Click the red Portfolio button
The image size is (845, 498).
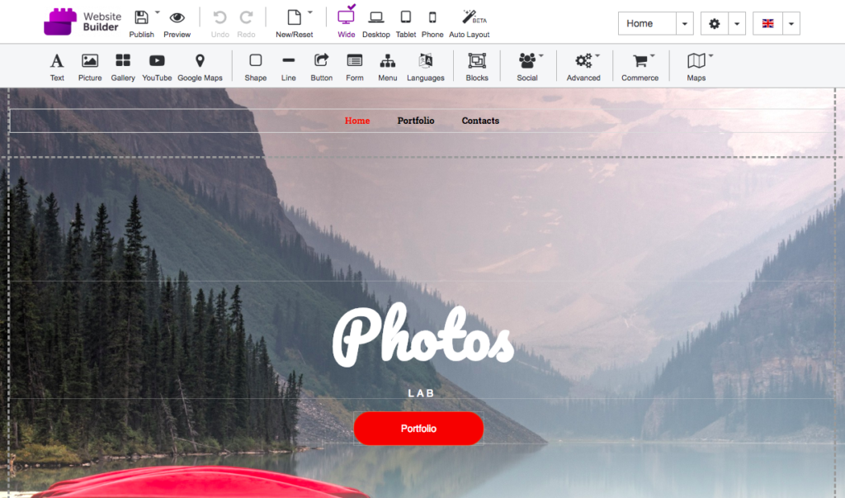pos(418,429)
